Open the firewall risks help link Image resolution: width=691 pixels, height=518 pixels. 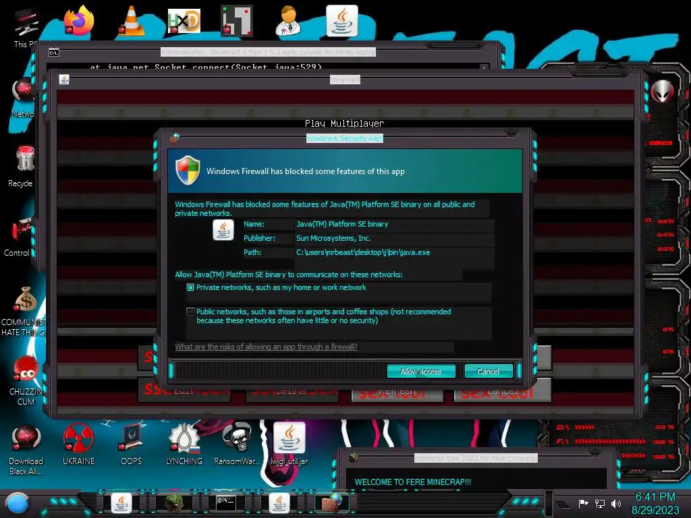266,347
